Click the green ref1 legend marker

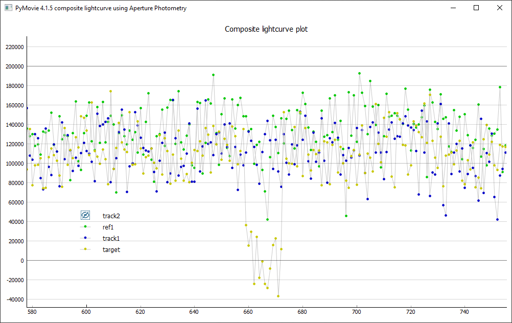point(85,227)
